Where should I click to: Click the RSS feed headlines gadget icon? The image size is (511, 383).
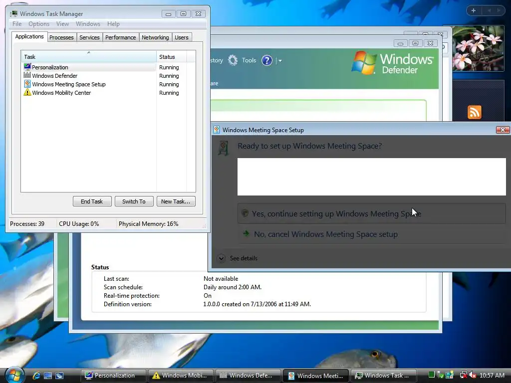pos(474,112)
